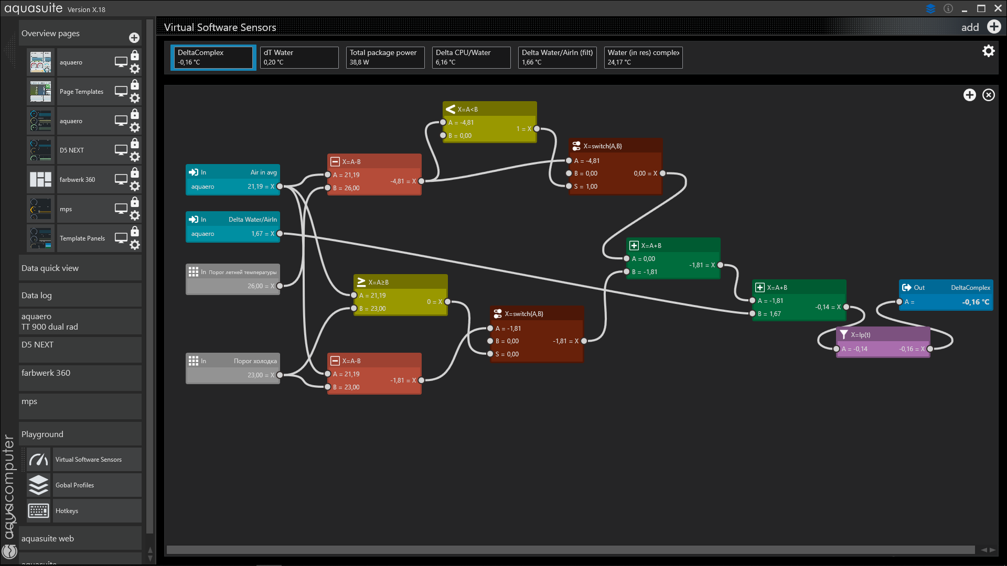Click the Global Profiles layers icon
The width and height of the screenshot is (1007, 566).
click(39, 485)
